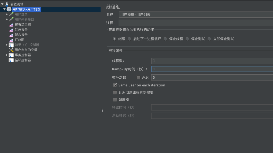
Task: Enable 延迟创建线程直到需要 checkbox
Action: point(115,92)
